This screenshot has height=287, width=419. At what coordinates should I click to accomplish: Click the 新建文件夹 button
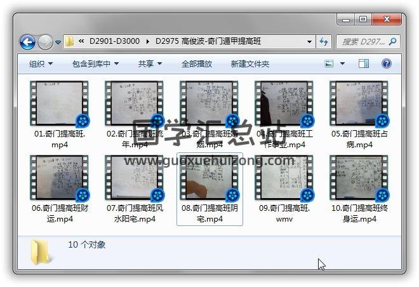[249, 63]
